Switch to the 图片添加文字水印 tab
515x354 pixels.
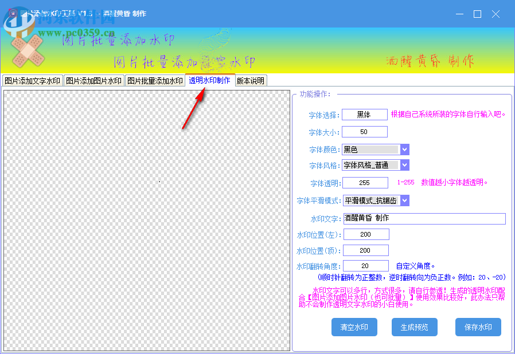tap(32, 80)
